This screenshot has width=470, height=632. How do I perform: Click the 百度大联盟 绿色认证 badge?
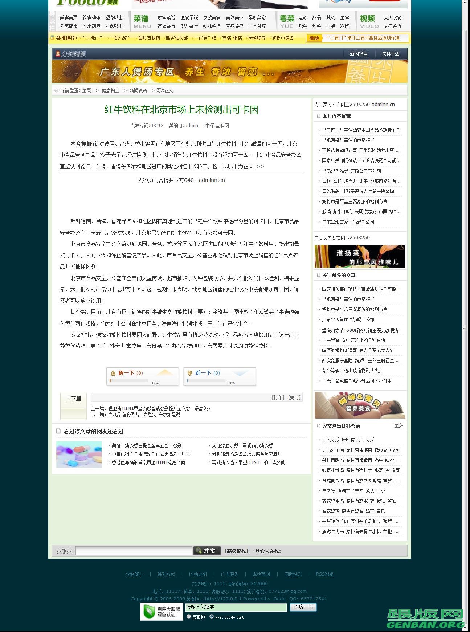point(162,612)
